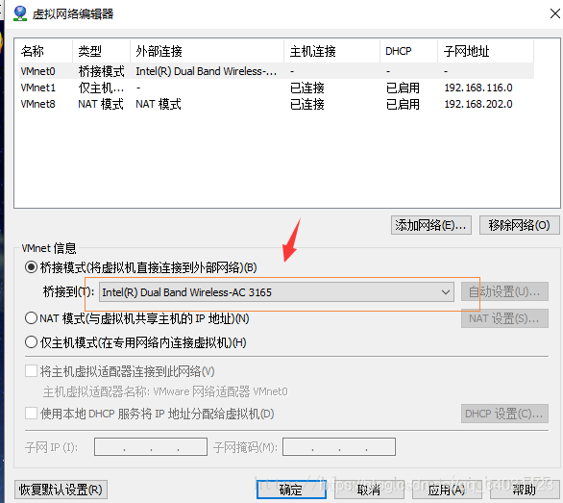This screenshot has width=563, height=503.
Task: Open DHCP 设置(C)... button
Action: (504, 414)
